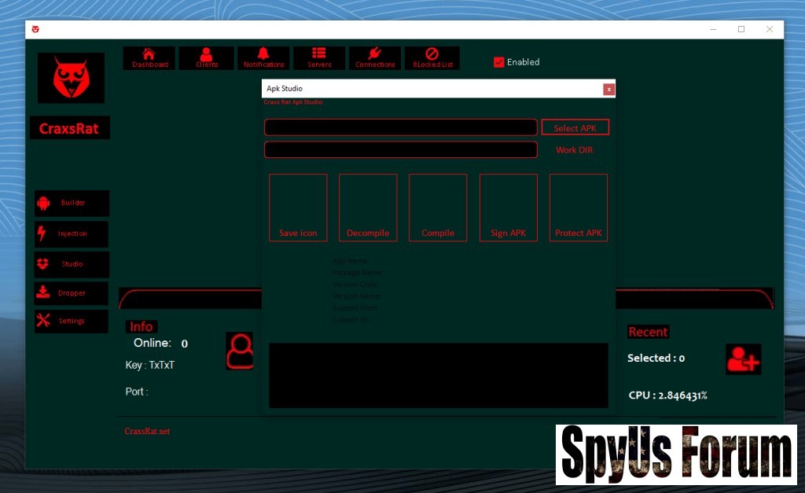Viewport: 805px width, 493px height.
Task: Open the Builder sidebar item
Action: [x=72, y=203]
